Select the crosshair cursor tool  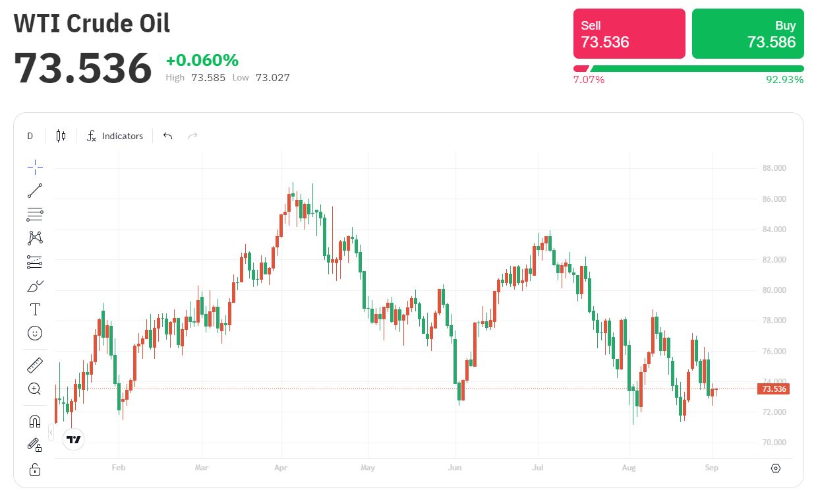coord(35,167)
